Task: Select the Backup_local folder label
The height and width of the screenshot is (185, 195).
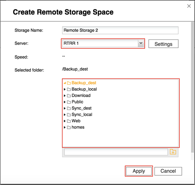Action: click(x=84, y=89)
